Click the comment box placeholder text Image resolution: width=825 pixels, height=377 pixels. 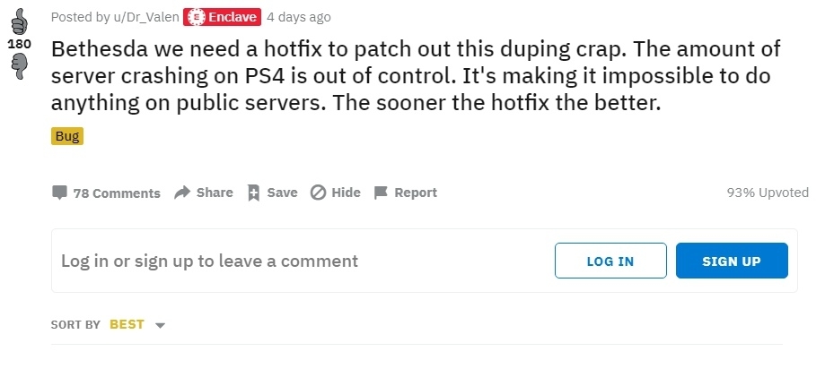coord(209,261)
